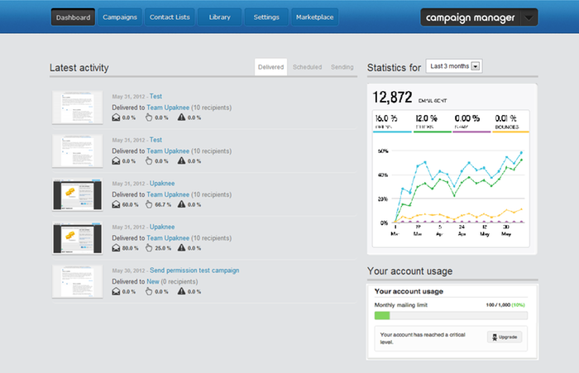The height and width of the screenshot is (373, 579).
Task: Open Settings in the top navigation
Action: coord(266,17)
